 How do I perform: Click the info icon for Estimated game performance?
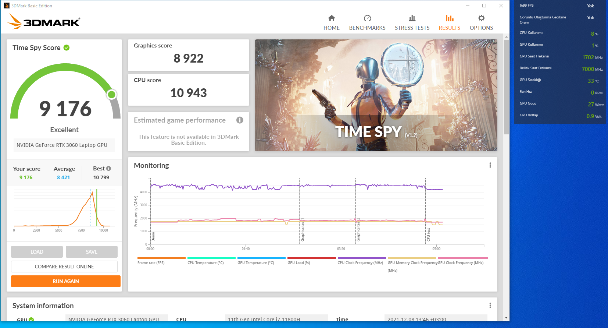point(240,120)
